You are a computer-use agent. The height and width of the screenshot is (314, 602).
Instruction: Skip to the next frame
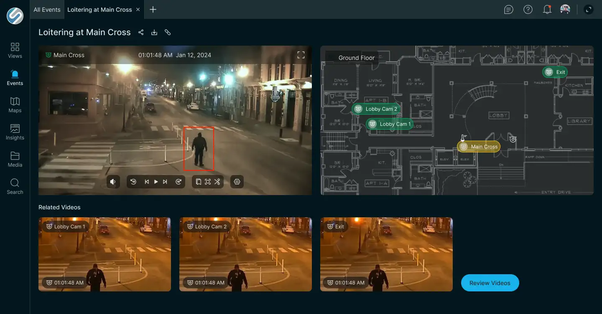point(165,182)
